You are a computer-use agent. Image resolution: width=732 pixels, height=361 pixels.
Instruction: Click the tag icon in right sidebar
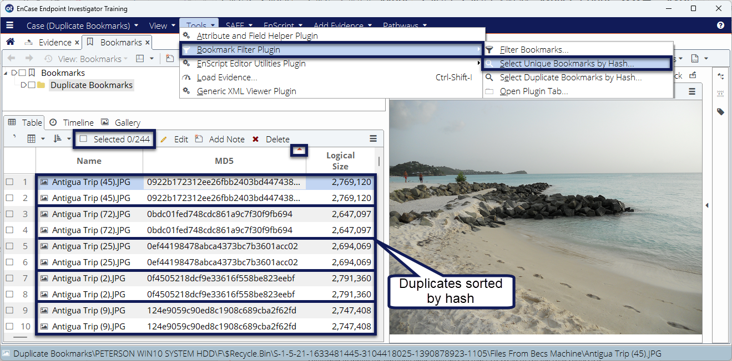720,112
